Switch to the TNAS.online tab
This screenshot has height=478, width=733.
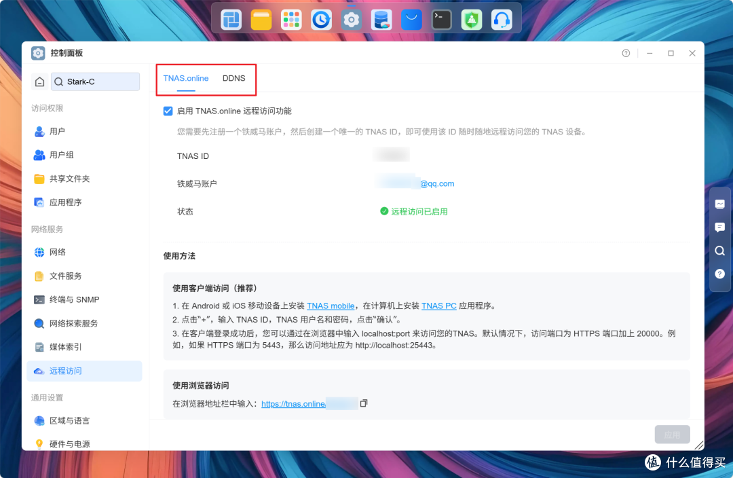coord(185,79)
